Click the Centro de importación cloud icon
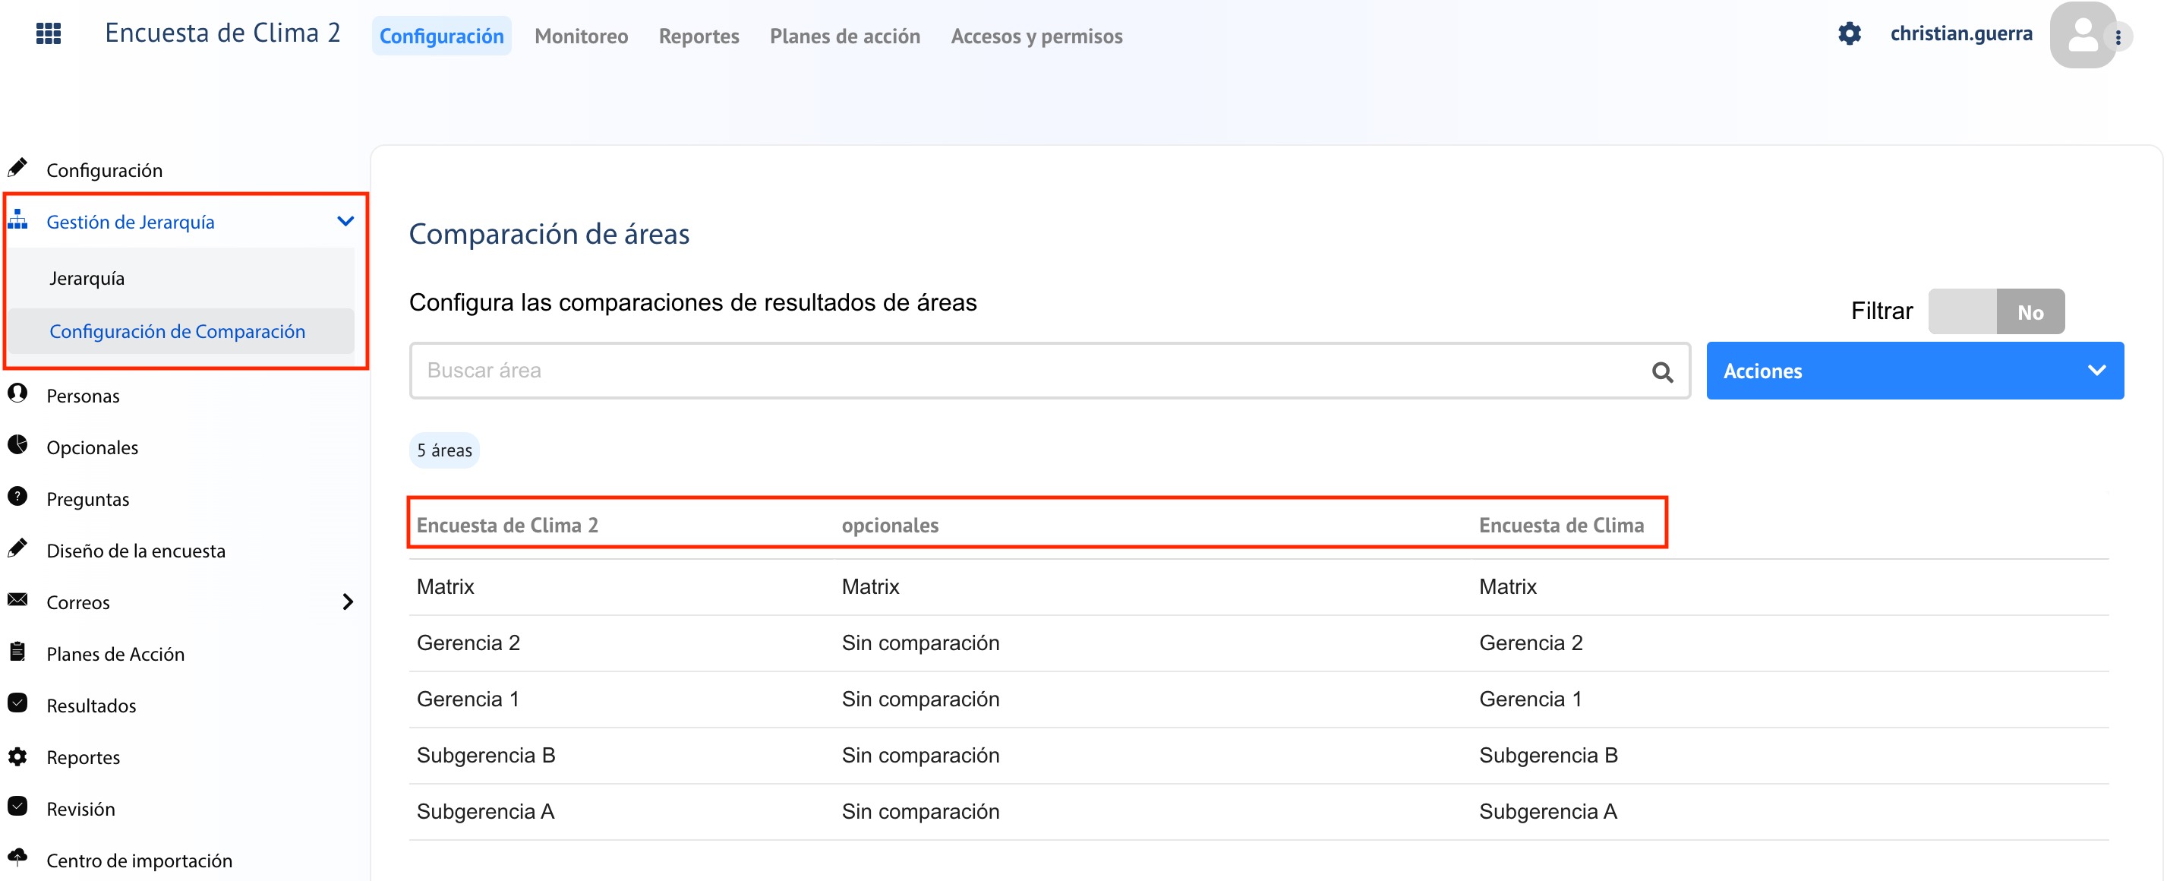 [x=17, y=857]
